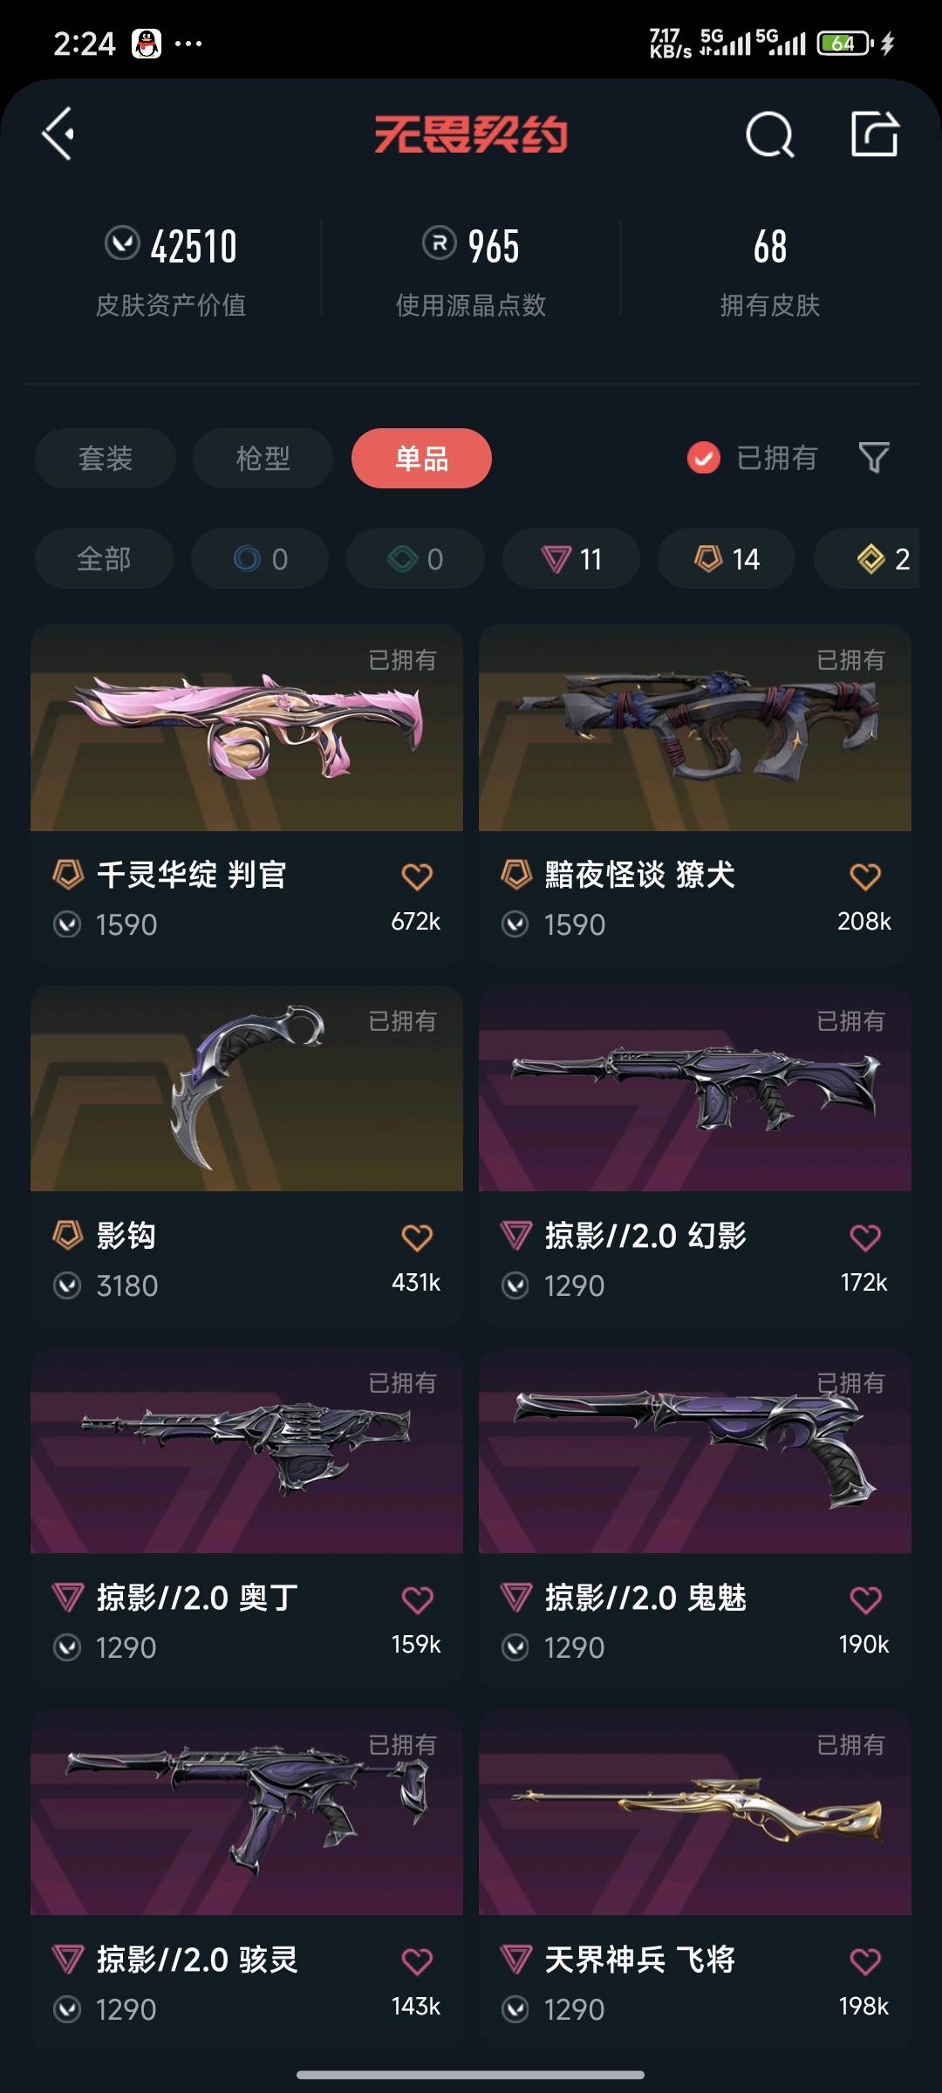This screenshot has height=2093, width=942.
Task: Like 掠影//2.0 幻影 heart icon
Action: click(865, 1237)
